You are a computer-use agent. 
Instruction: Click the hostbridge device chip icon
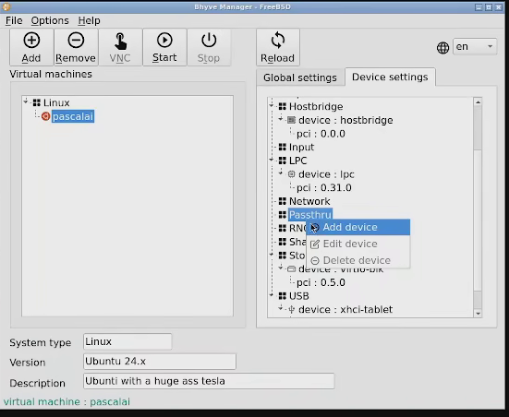pos(291,120)
